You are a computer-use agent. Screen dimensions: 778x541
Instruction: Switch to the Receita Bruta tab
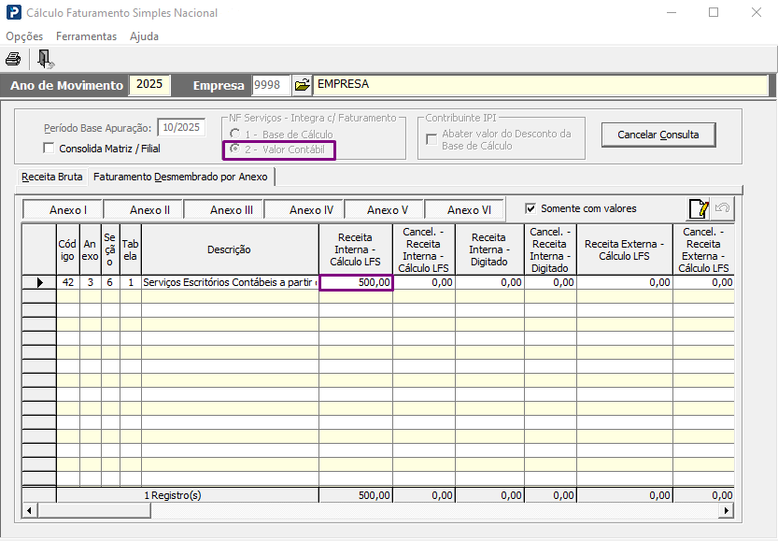point(52,177)
